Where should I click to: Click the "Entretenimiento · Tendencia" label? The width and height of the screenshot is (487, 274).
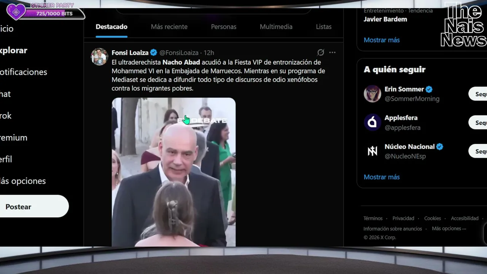pos(398,11)
